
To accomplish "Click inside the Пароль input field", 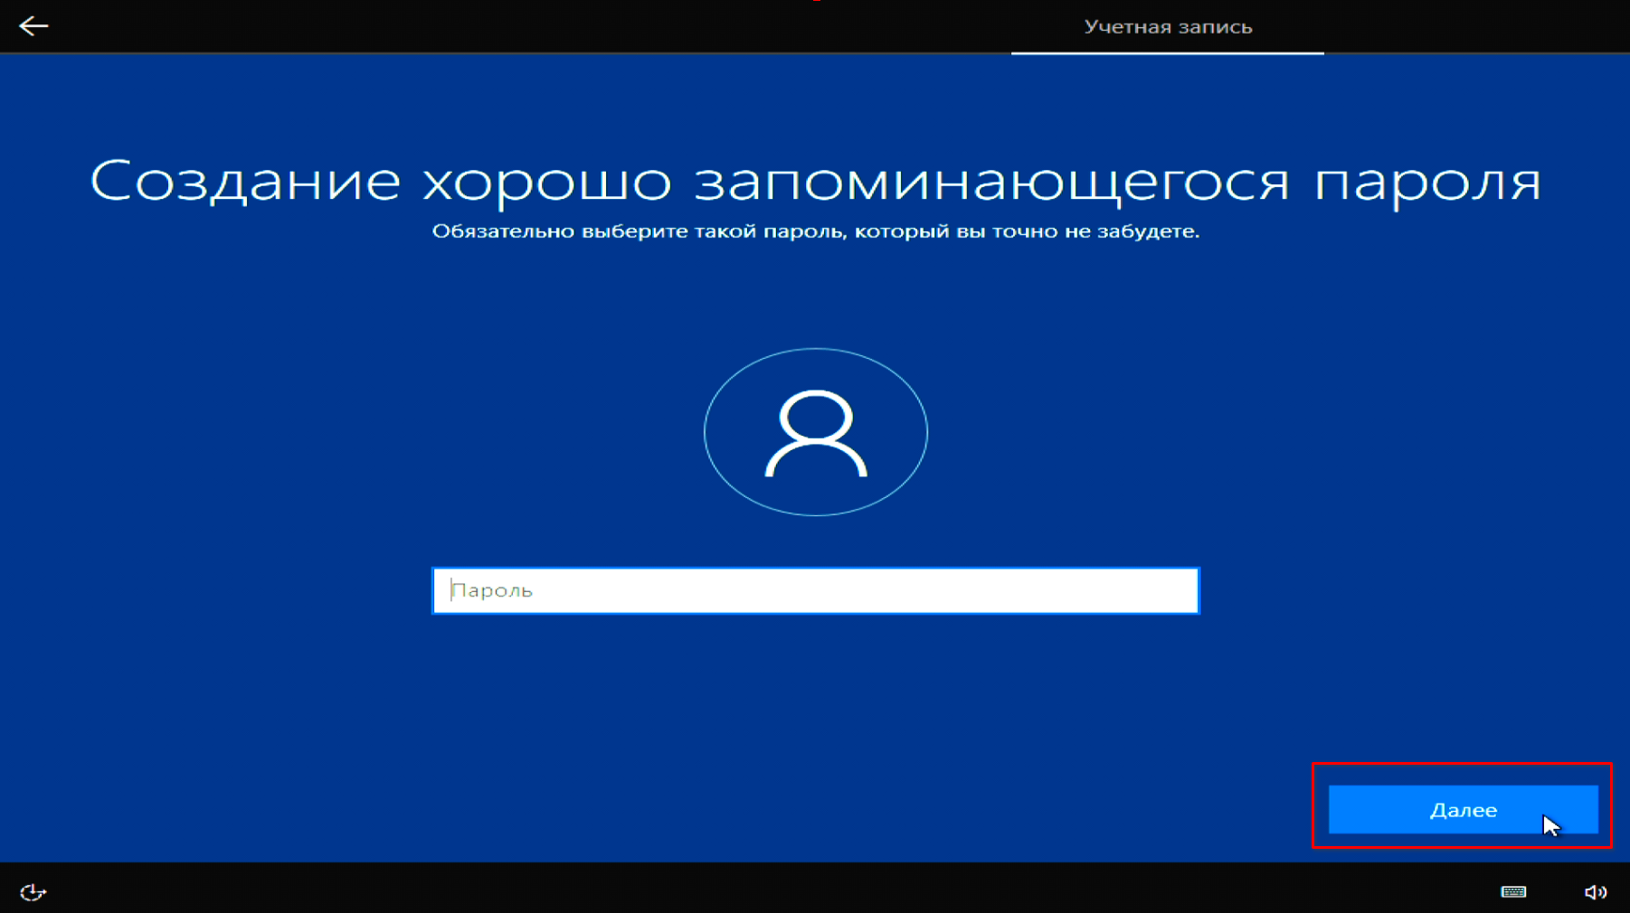I will pyautogui.click(x=816, y=590).
